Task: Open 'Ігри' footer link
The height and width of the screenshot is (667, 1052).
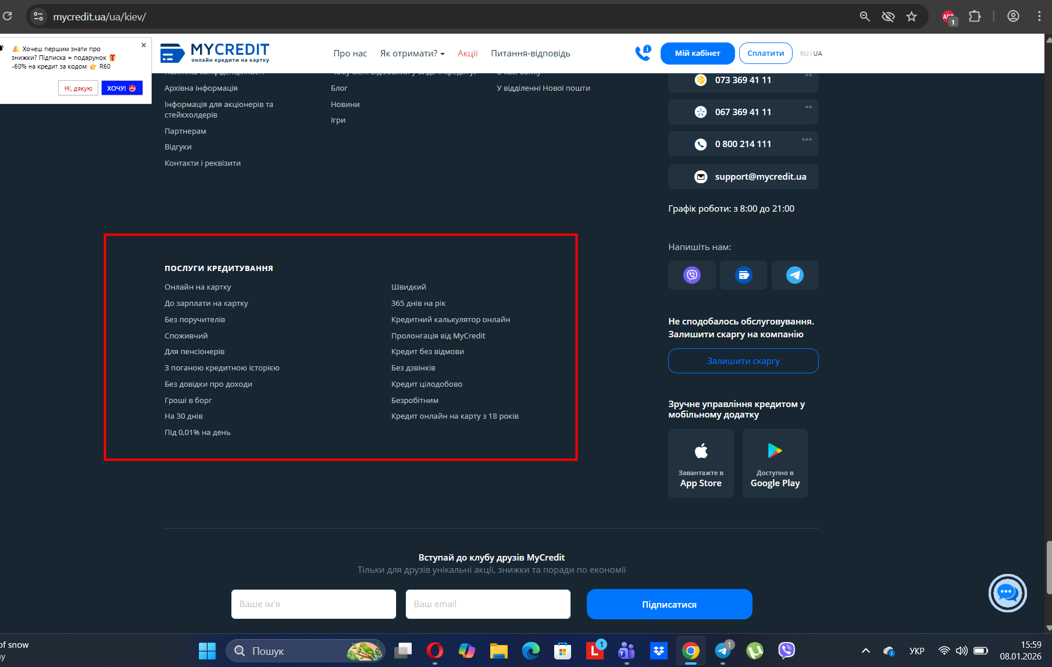Action: (338, 120)
